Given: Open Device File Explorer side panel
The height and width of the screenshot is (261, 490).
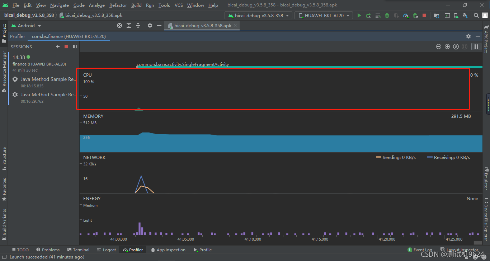Looking at the screenshot, I should point(486,219).
